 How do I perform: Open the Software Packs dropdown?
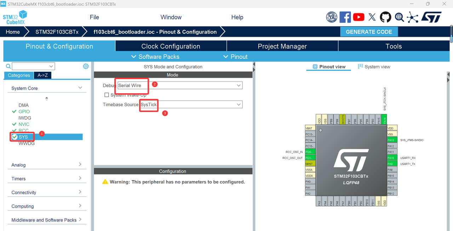[x=155, y=57]
